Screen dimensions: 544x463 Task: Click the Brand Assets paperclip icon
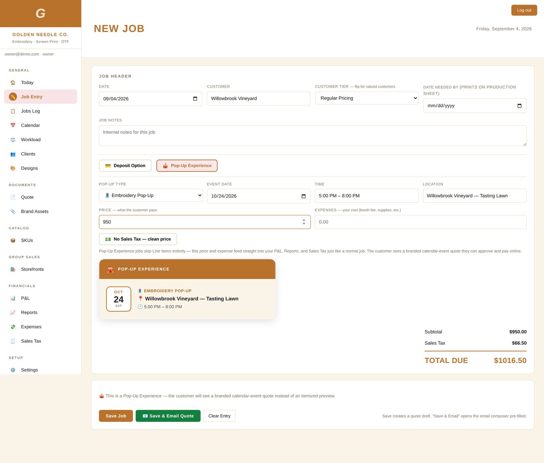point(13,211)
